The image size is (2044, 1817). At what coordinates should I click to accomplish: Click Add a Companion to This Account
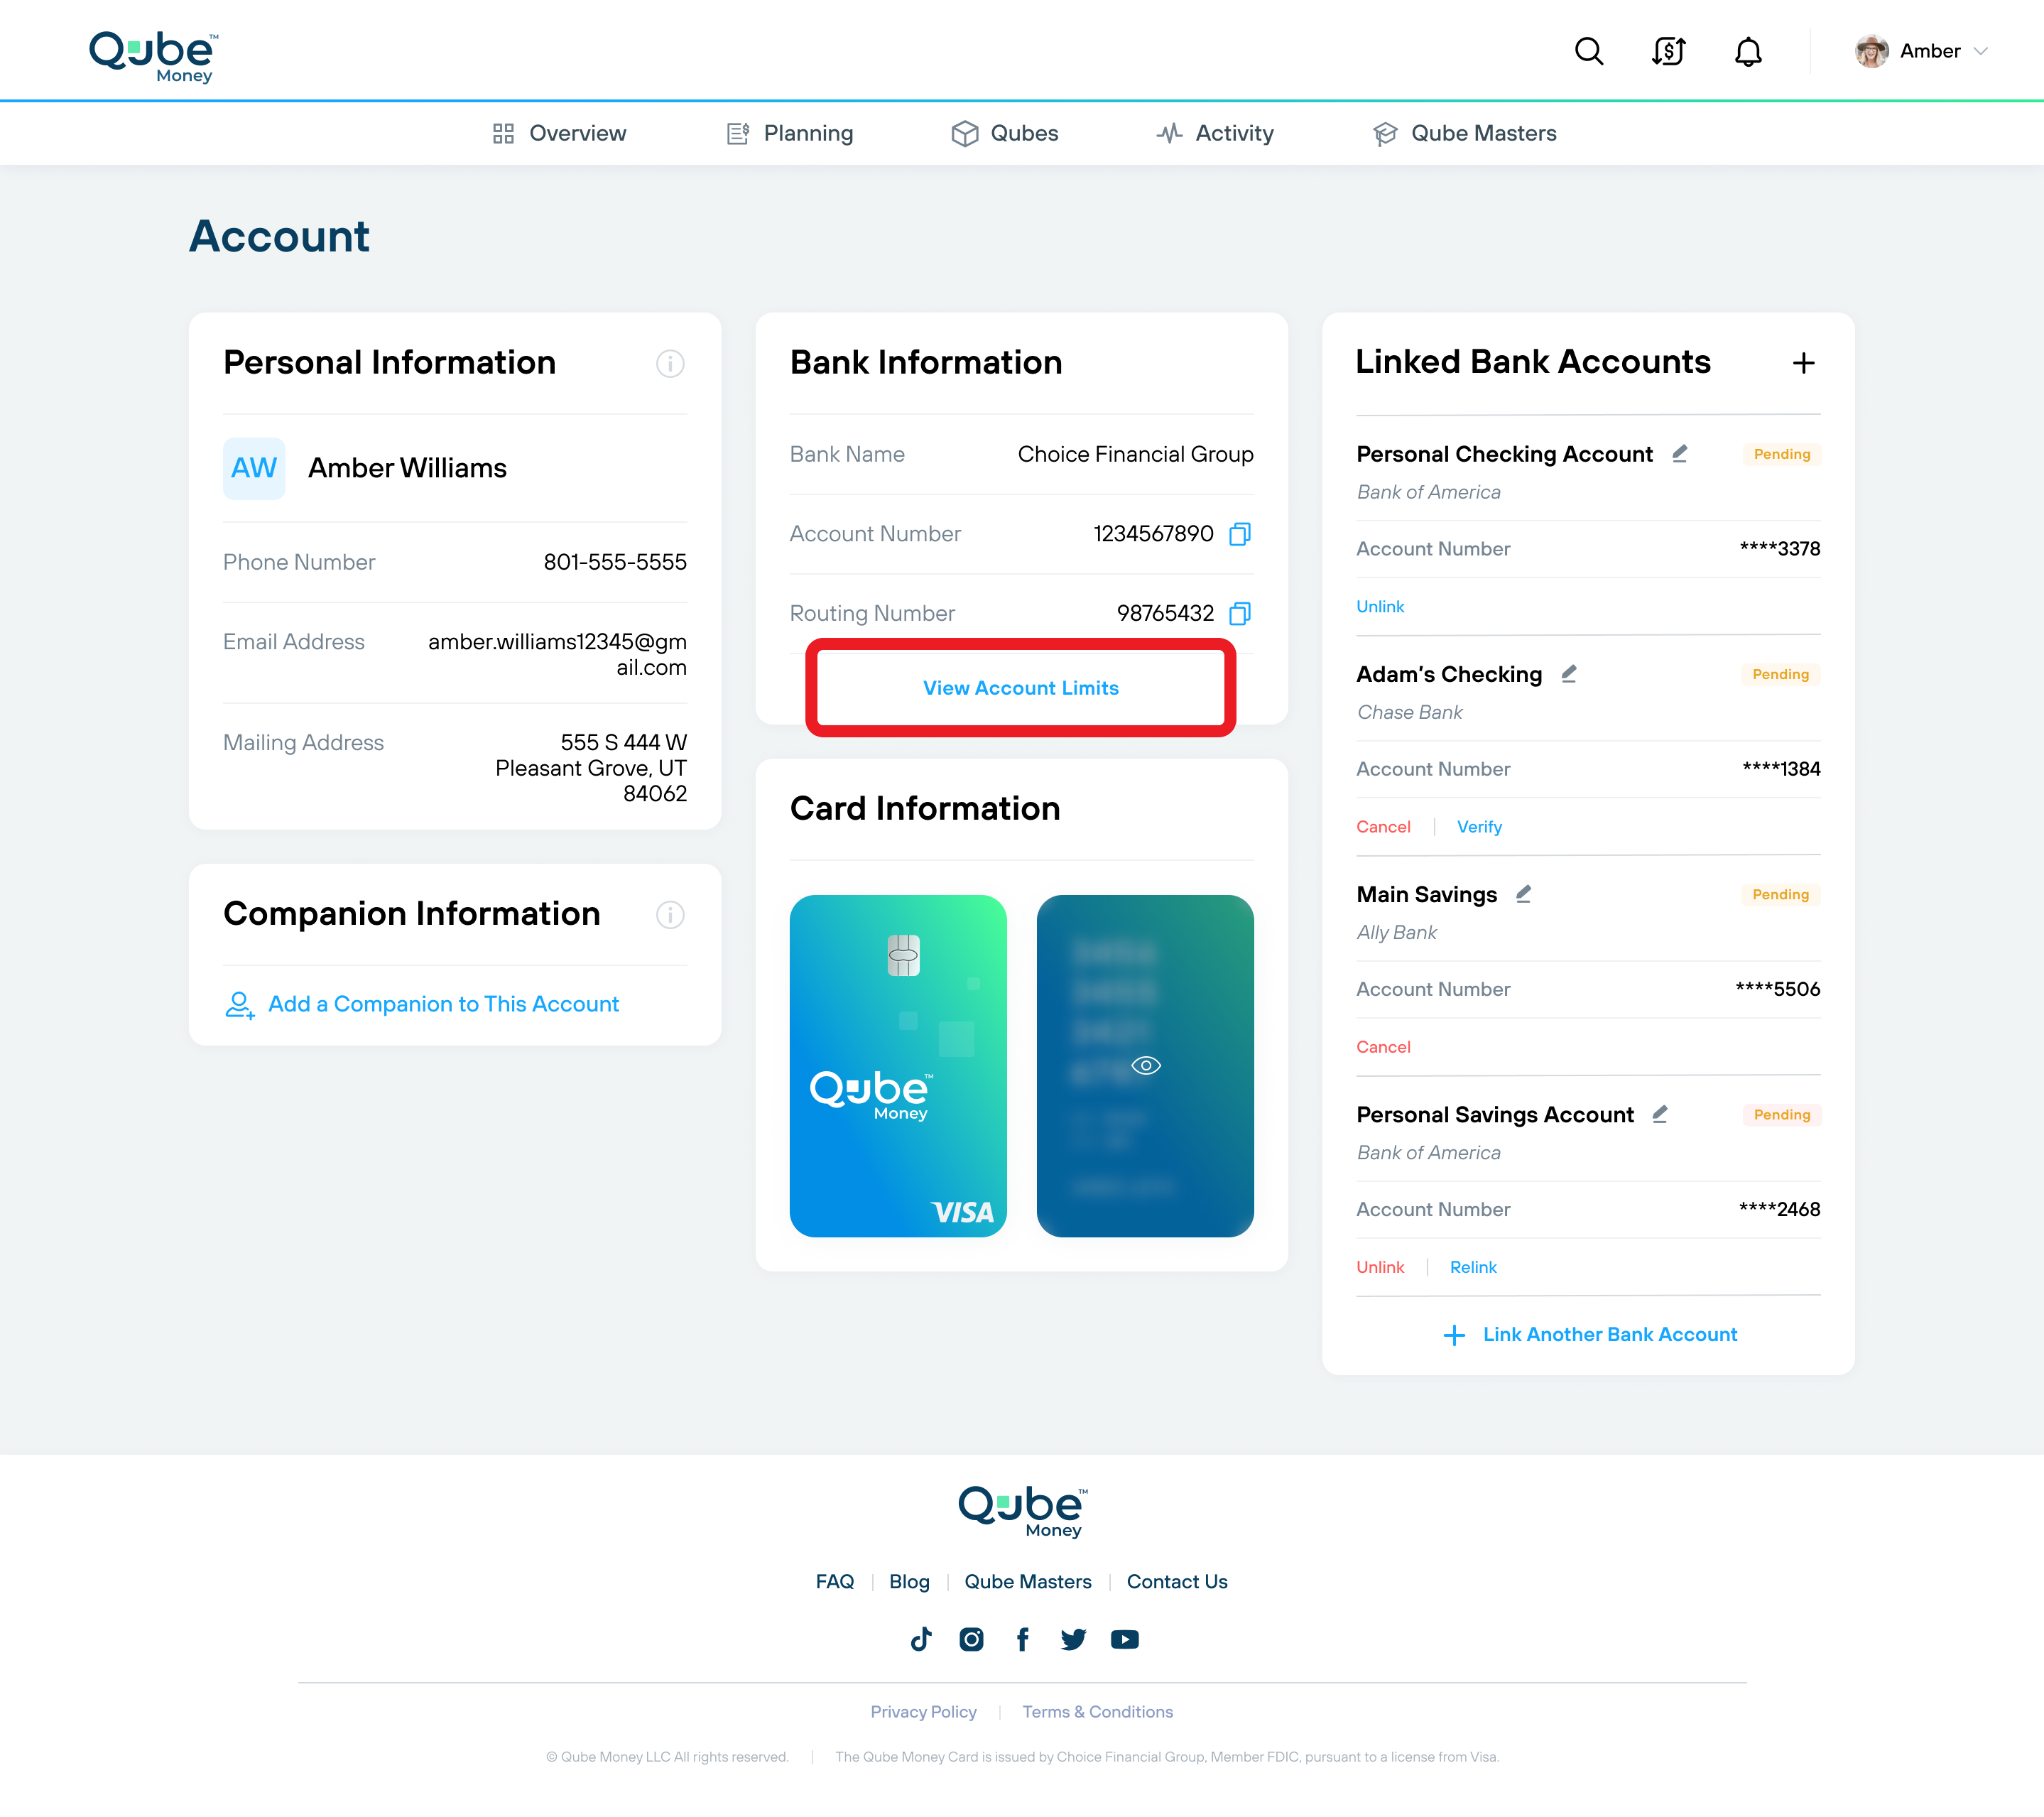(444, 1004)
